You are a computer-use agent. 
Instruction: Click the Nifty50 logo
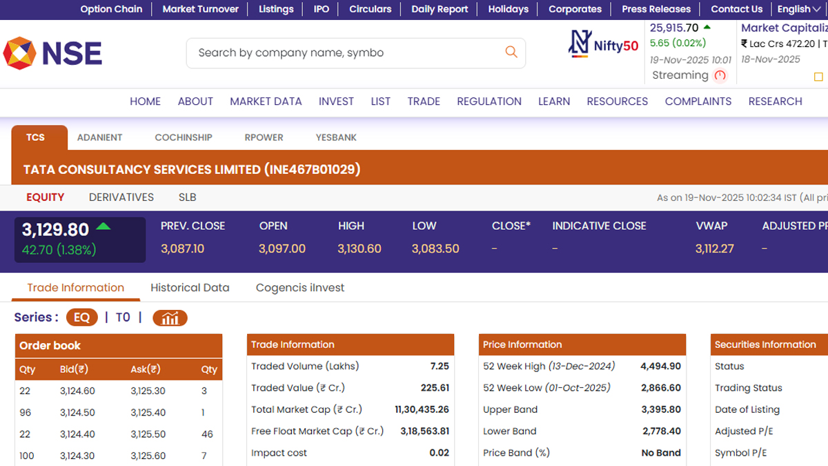(x=603, y=44)
